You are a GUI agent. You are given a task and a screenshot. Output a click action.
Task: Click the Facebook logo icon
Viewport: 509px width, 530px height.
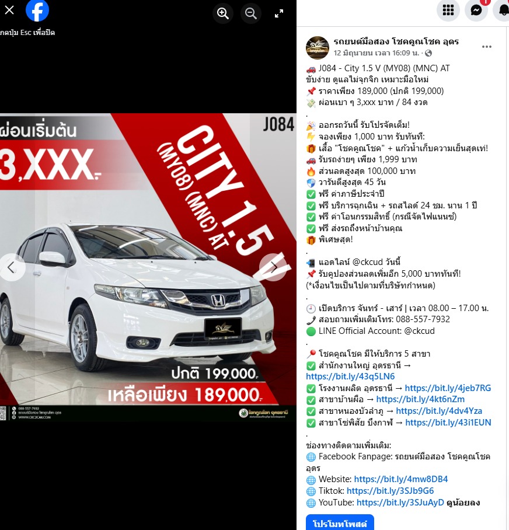[37, 10]
